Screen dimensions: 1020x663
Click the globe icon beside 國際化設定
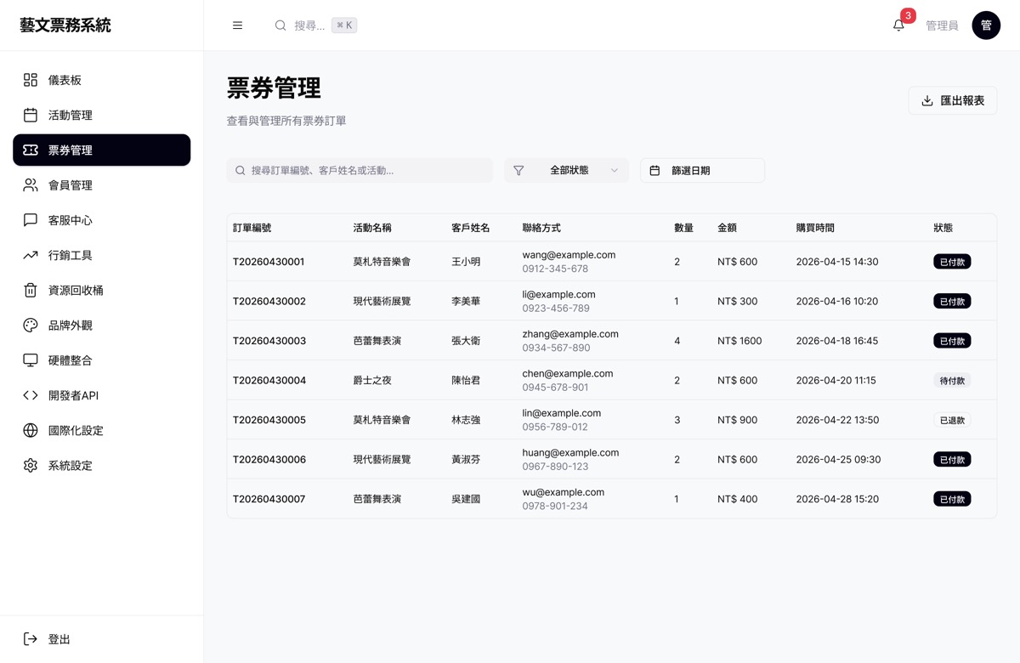(31, 430)
